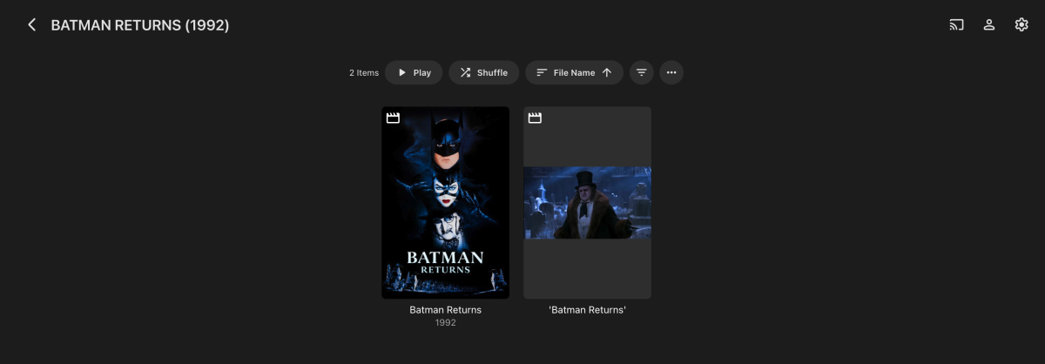
Task: Open the Batman Returns poster thumbnail
Action: (x=445, y=203)
